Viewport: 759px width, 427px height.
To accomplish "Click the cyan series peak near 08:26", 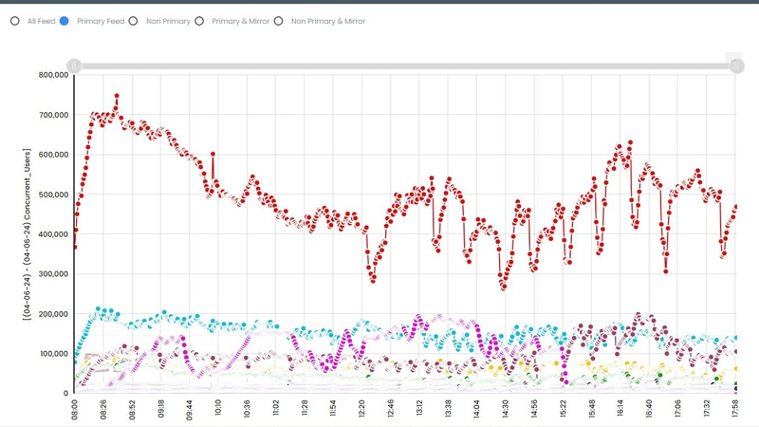I will pyautogui.click(x=99, y=309).
